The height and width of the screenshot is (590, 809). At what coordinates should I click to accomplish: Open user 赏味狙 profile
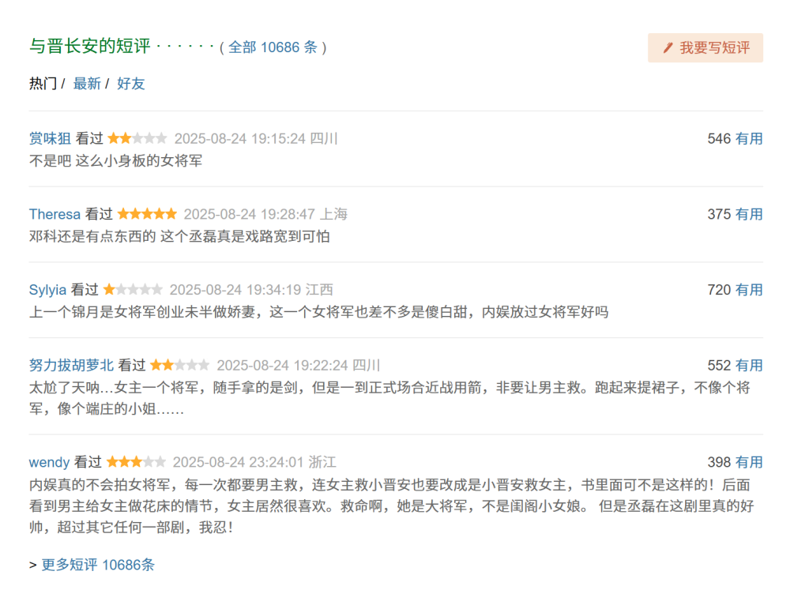pyautogui.click(x=50, y=139)
